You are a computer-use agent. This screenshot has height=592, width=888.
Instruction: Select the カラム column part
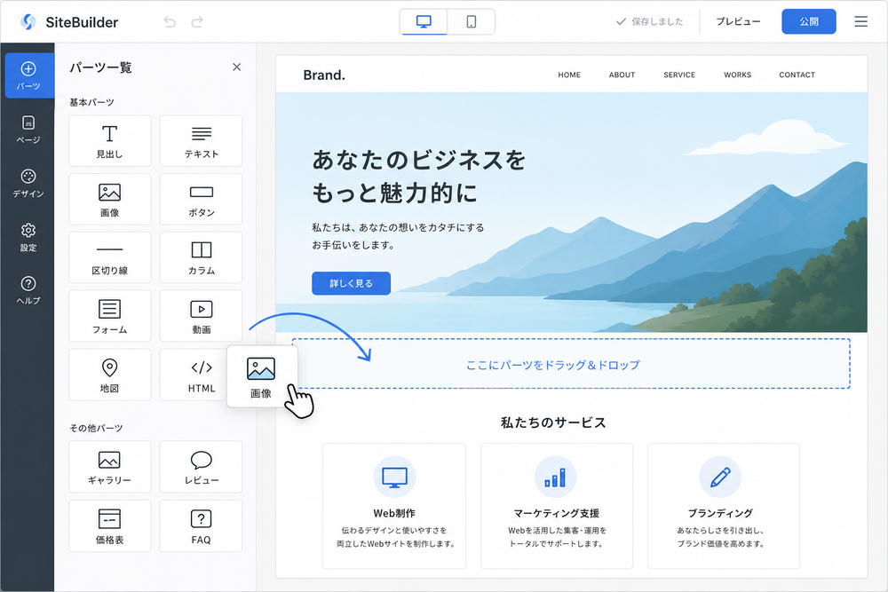[201, 257]
